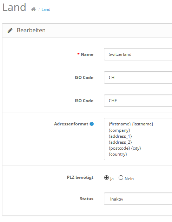Click the ISO Code label beside CH
This screenshot has width=172, height=222.
[84, 78]
